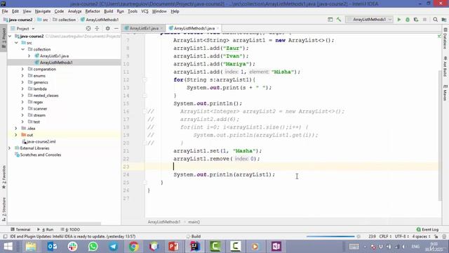Open Windows Start menu

pos(8,247)
